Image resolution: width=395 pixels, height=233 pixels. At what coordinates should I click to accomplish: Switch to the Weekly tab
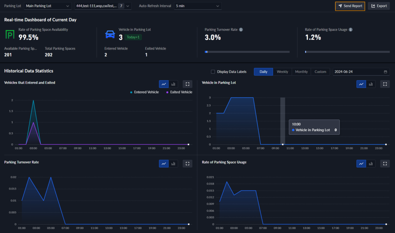[x=282, y=72]
